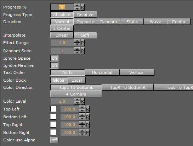Select TopL To TopR color direction
Viewport: 193px width, 146px height.
click(174, 87)
